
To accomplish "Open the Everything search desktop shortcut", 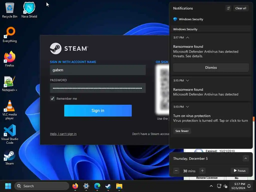I will point(10,34).
